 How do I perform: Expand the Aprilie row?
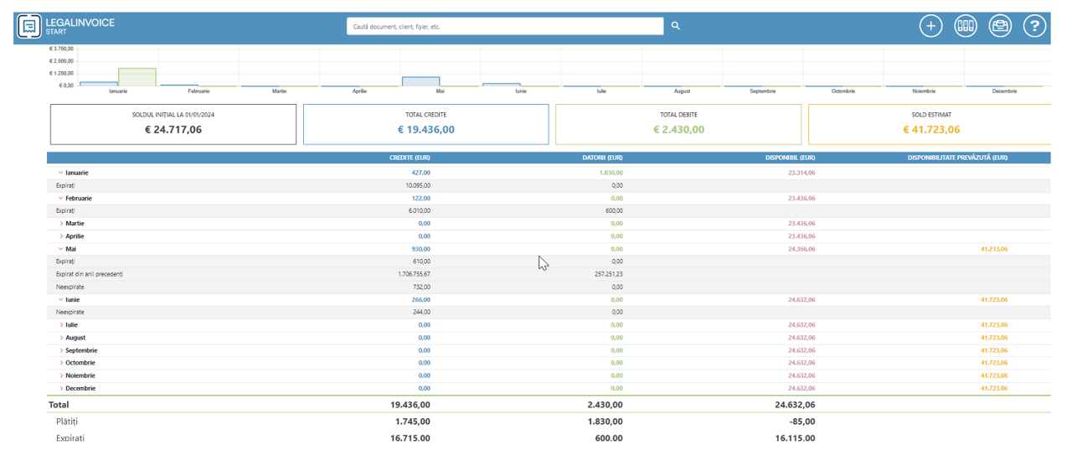pos(61,236)
